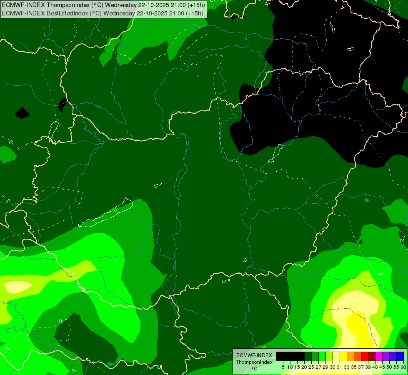Click the legend tick value 60
This screenshot has height=375, width=408.
tap(403, 367)
